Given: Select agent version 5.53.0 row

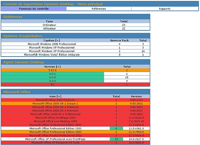Looking at the screenshot, I should coord(75,70).
